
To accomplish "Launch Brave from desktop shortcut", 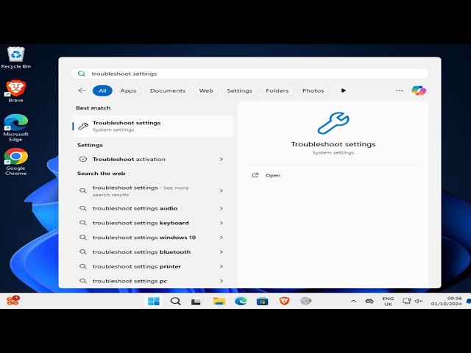I will tap(16, 91).
